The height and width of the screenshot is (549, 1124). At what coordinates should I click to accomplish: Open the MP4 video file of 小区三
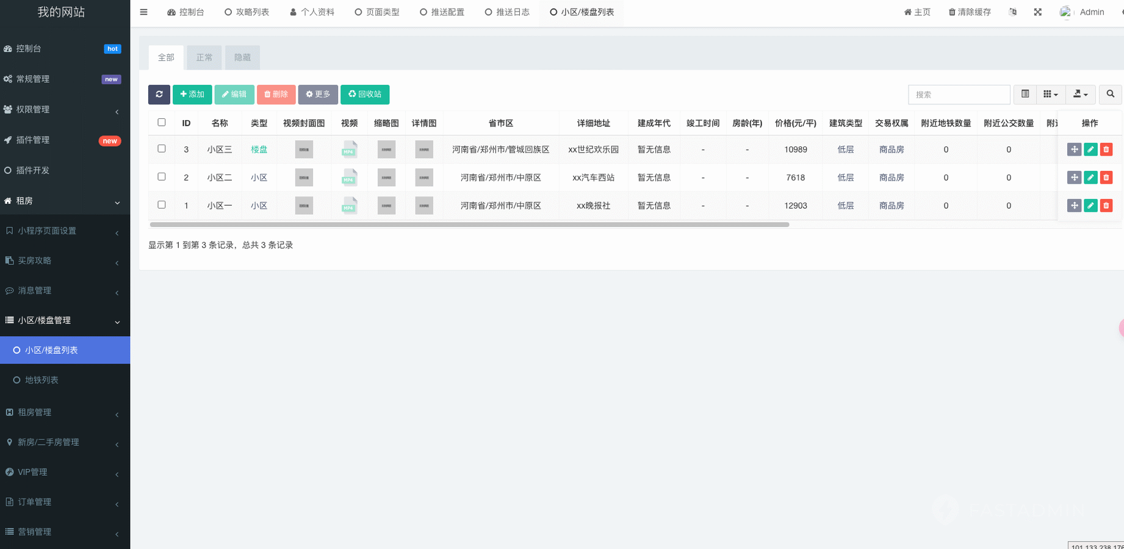(349, 149)
